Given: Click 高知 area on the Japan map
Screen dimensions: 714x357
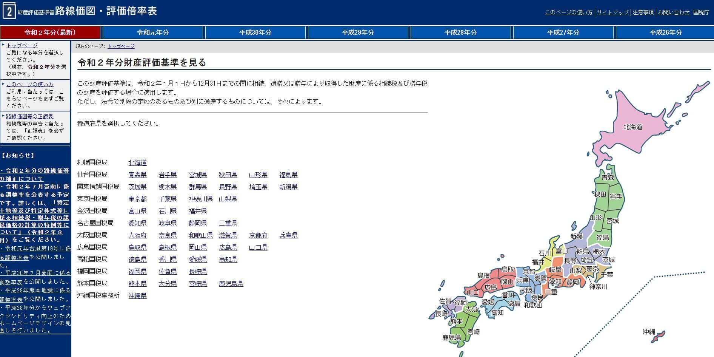Looking at the screenshot, I should click(497, 312).
